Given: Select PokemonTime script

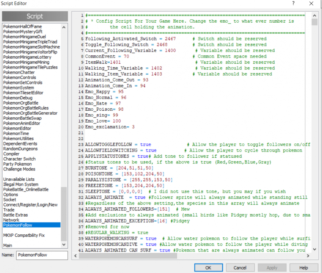Looking at the screenshot, I should [x=16, y=134].
